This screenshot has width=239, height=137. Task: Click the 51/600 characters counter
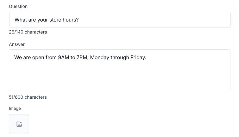[x=28, y=97]
